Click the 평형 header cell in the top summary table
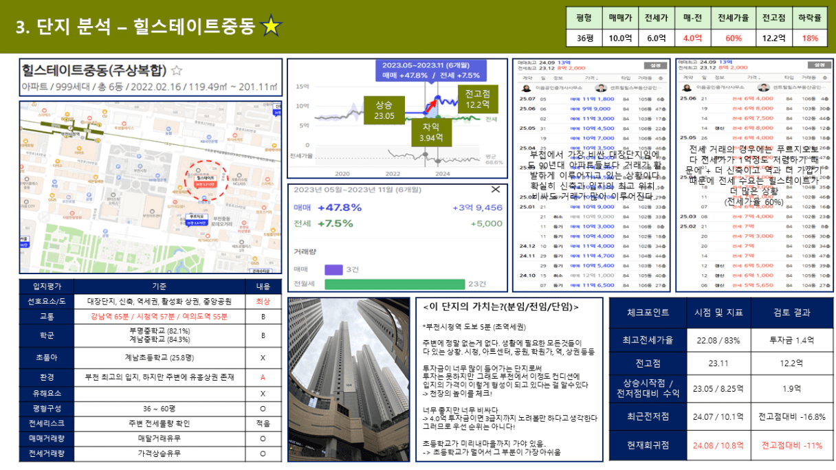Viewport: 836px width, 470px height. tap(584, 17)
